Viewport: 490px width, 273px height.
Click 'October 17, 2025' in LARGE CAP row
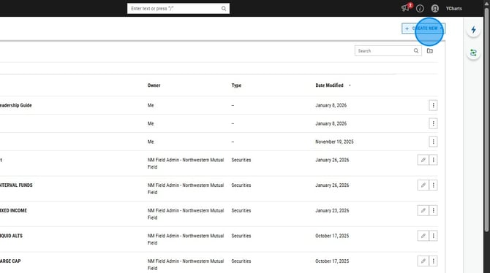click(332, 261)
